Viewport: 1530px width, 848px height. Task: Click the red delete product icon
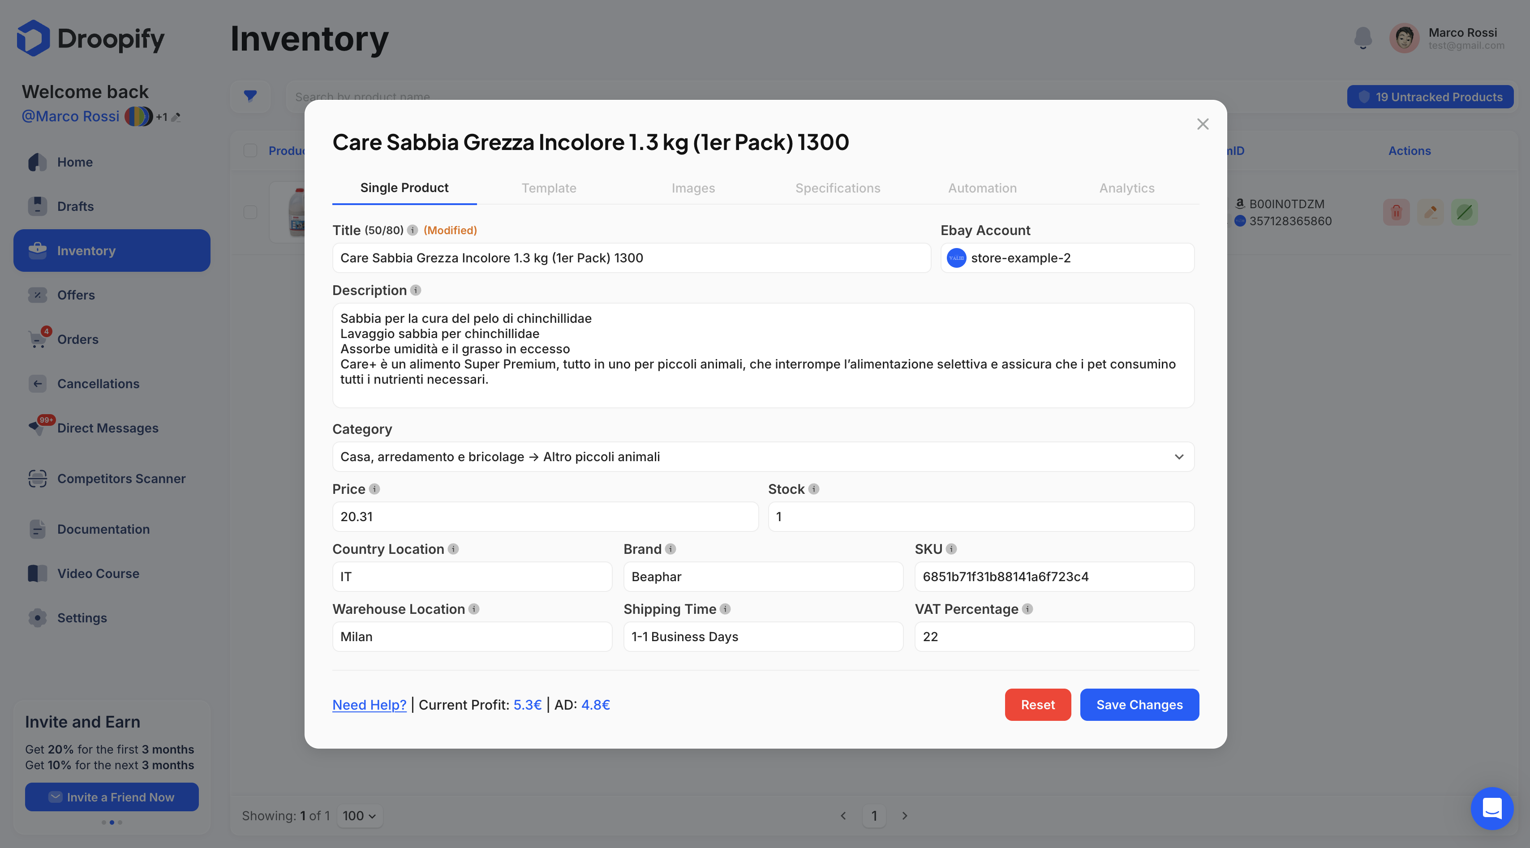pyautogui.click(x=1397, y=212)
